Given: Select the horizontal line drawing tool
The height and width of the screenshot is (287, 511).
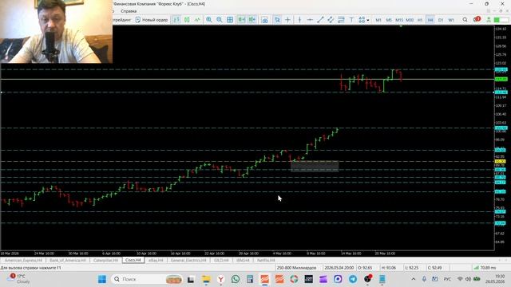Looking at the screenshot, I should click(310, 20).
